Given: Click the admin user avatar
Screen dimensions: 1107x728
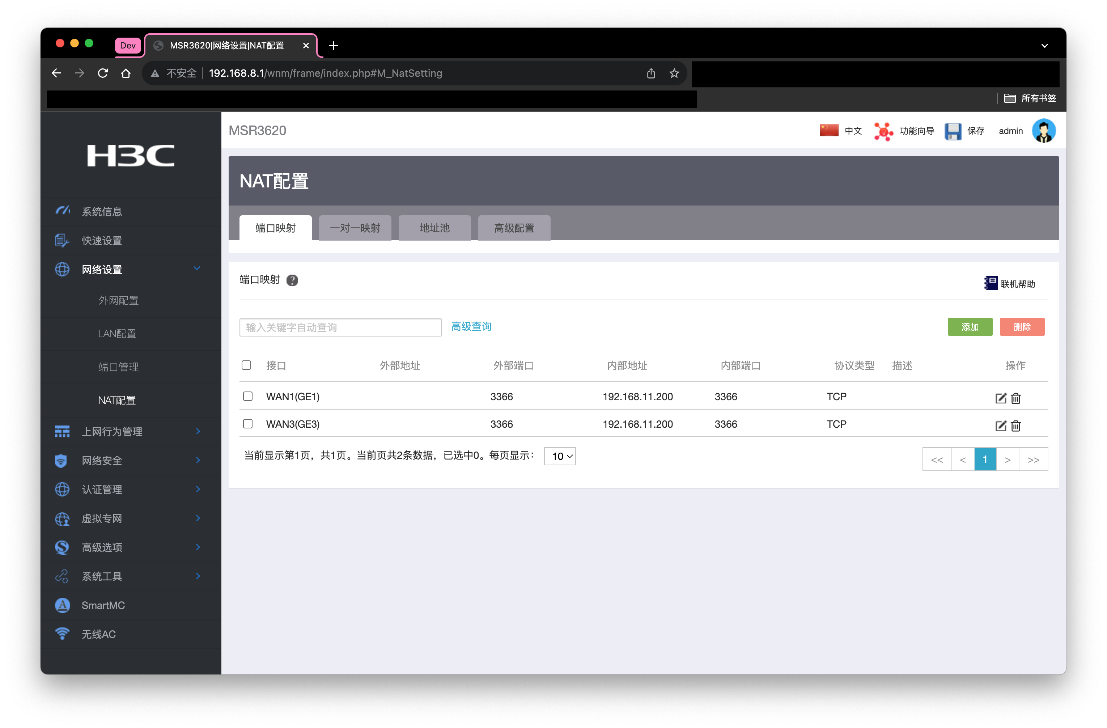Looking at the screenshot, I should (1043, 131).
